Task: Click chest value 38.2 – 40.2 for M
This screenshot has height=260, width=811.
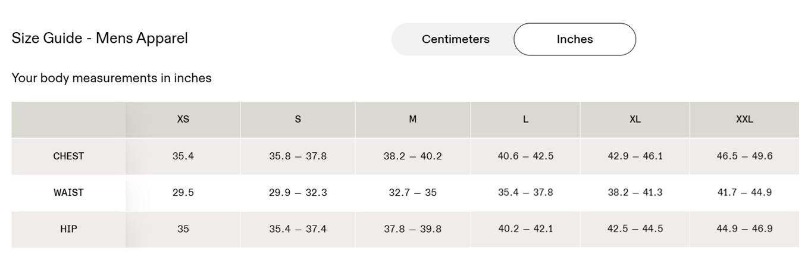Action: pyautogui.click(x=412, y=156)
